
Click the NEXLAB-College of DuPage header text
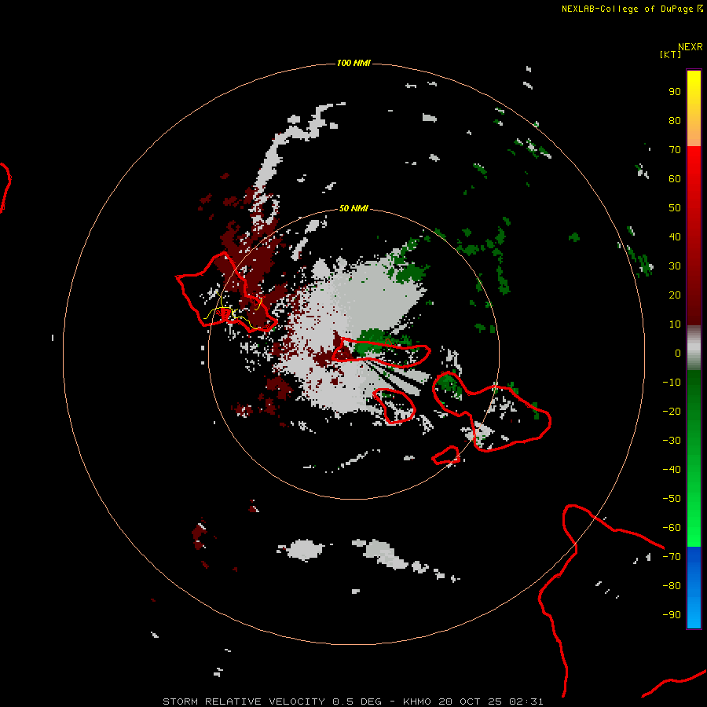pos(632,9)
